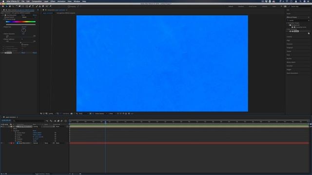The height and width of the screenshot is (175, 312).
Task: Click About next to Hue/Saturation effect
Action: click(x=35, y=15)
